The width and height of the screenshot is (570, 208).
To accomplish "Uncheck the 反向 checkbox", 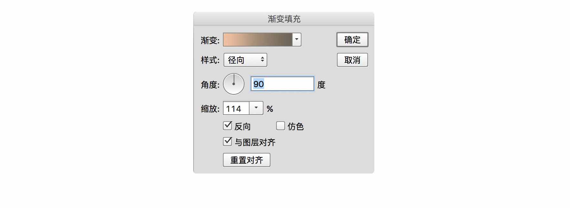I will pos(228,126).
